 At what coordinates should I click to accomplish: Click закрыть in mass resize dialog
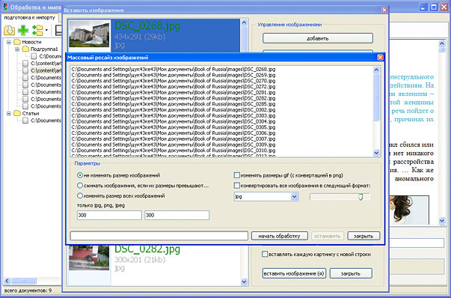(x=363, y=236)
